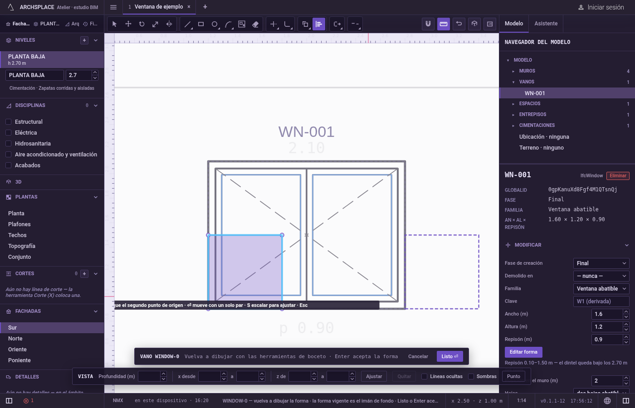Check the Hidrosanitaria discipline
The height and width of the screenshot is (408, 635).
pos(8,144)
